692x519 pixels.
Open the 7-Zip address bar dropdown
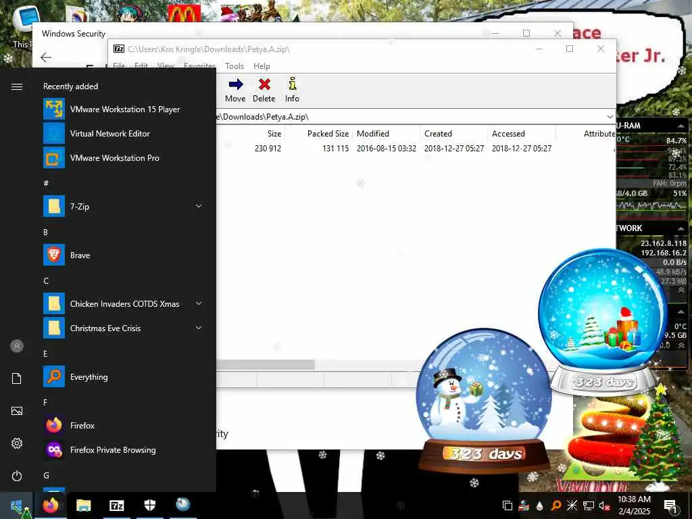(610, 117)
